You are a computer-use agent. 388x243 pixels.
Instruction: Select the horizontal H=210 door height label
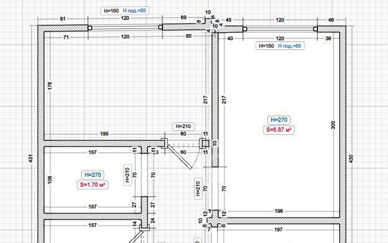pyautogui.click(x=183, y=126)
